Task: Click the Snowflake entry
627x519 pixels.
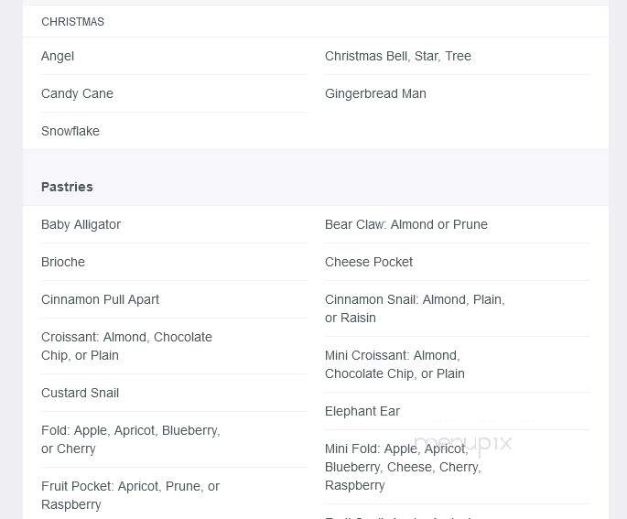Action: point(70,131)
